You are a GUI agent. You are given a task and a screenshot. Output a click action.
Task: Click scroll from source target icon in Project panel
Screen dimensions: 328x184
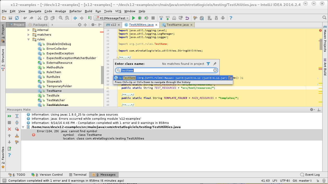(x=80, y=25)
